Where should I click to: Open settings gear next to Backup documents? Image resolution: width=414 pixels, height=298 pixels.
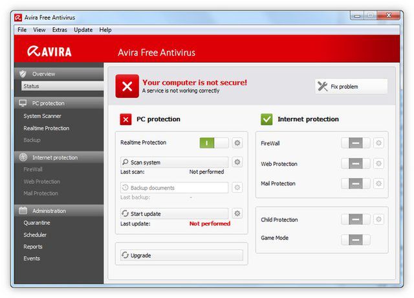(x=237, y=187)
